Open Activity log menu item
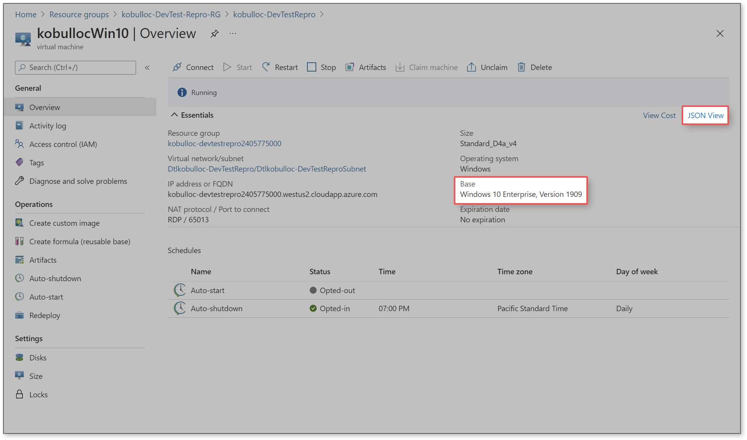 click(48, 126)
